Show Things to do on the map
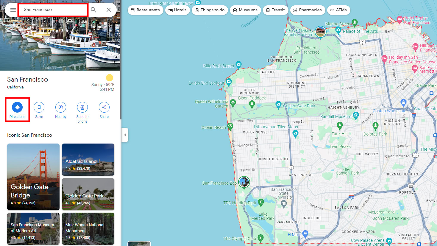Viewport: 437px width, 246px height. coord(210,10)
